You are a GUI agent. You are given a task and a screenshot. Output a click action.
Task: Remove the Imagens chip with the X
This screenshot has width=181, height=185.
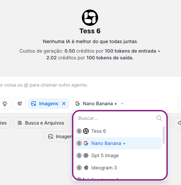64,104
